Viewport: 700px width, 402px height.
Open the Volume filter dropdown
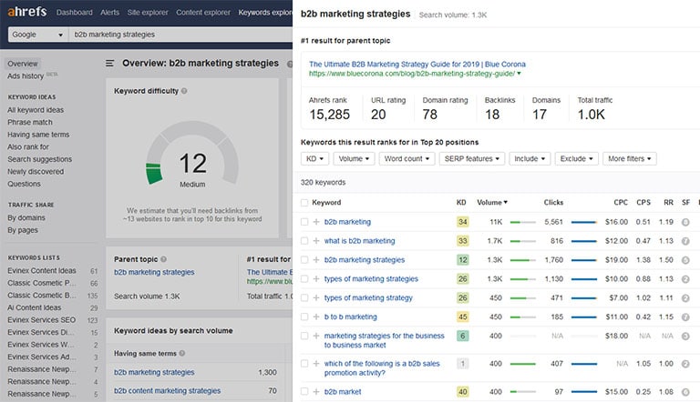354,158
